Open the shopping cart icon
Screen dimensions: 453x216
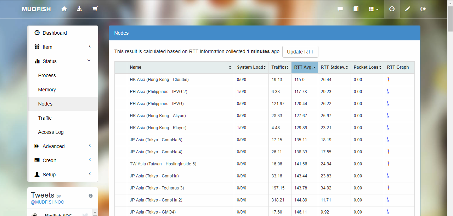pos(95,9)
